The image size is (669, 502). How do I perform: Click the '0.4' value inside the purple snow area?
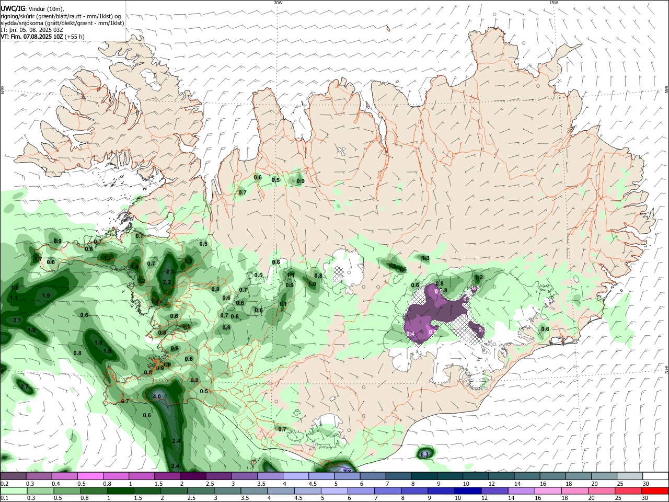coord(410,334)
